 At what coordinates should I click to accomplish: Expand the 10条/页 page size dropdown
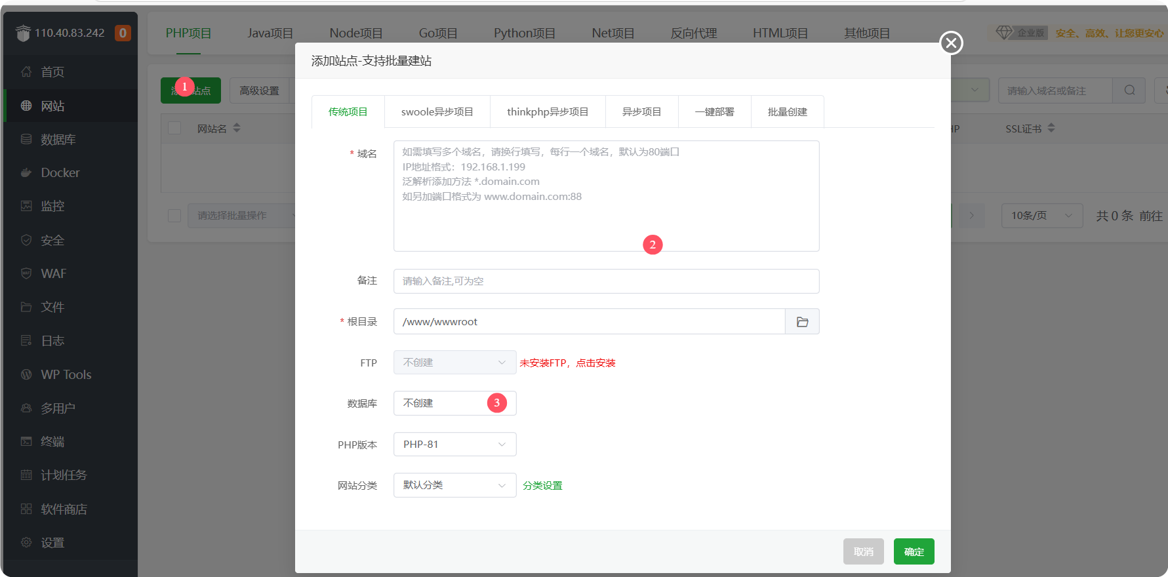(x=1041, y=216)
